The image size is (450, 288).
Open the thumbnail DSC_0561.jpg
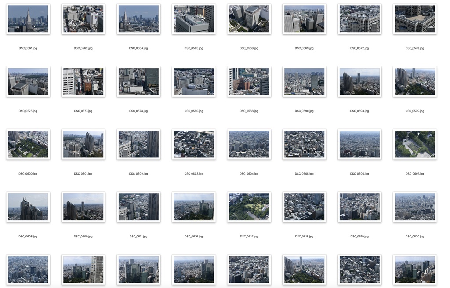click(x=28, y=18)
